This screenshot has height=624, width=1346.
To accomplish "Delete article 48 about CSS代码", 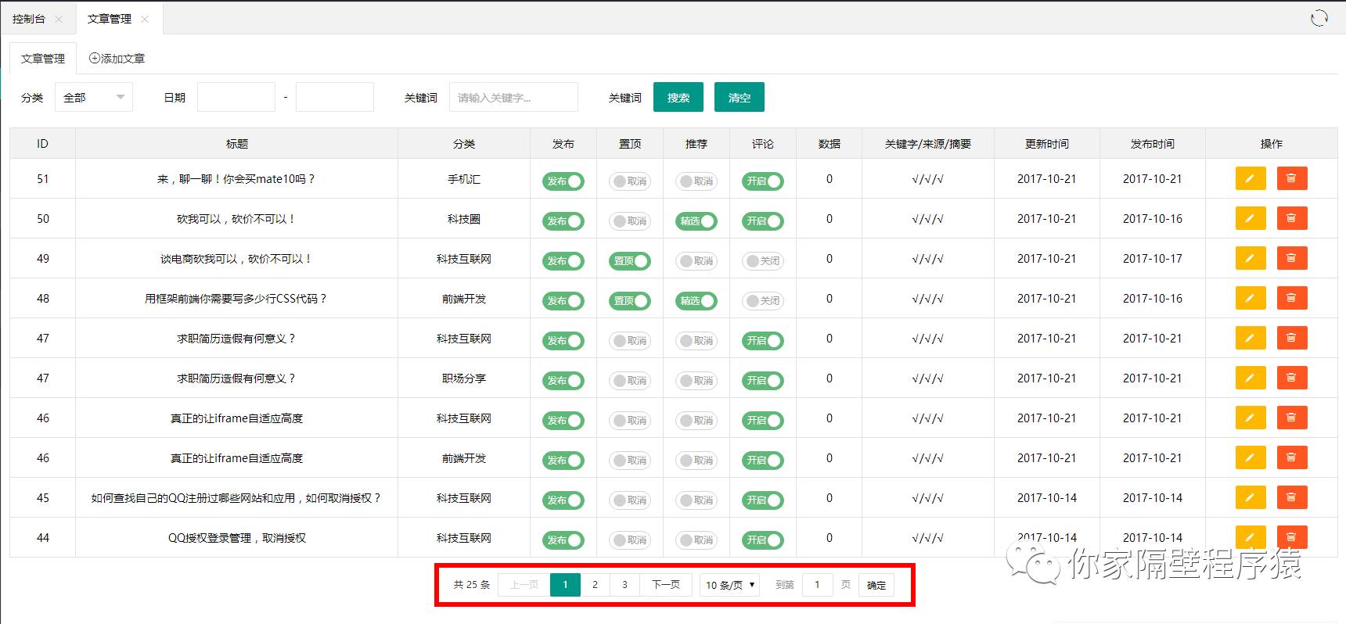I will 1292,298.
